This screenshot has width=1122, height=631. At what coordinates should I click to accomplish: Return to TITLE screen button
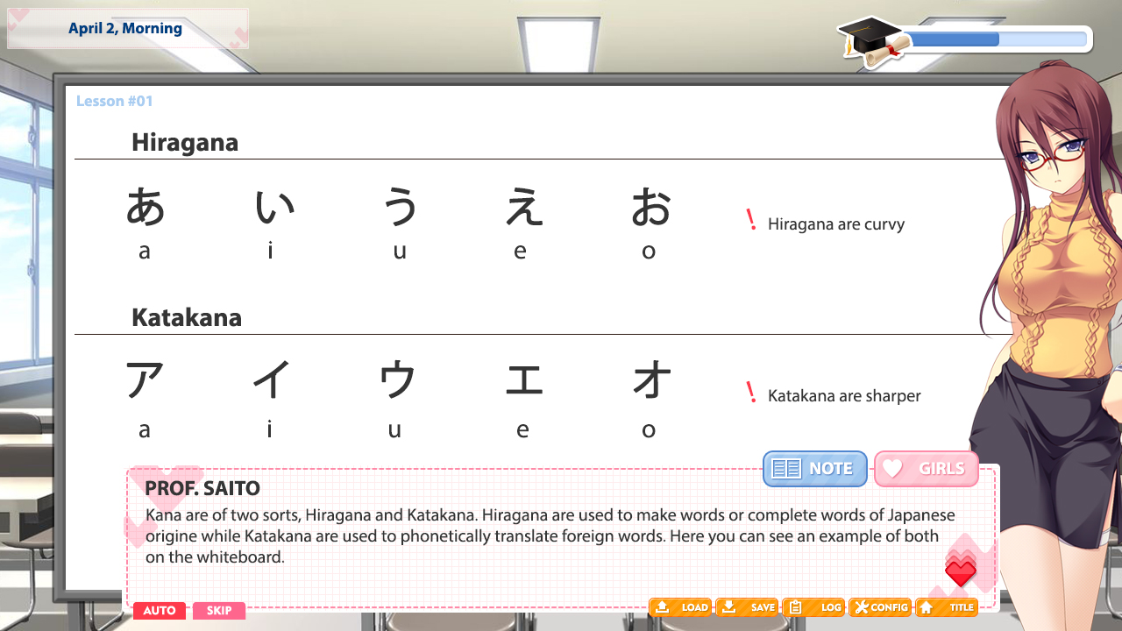(947, 607)
